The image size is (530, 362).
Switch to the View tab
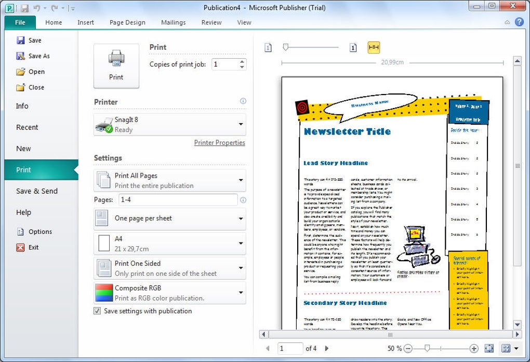[x=244, y=22]
